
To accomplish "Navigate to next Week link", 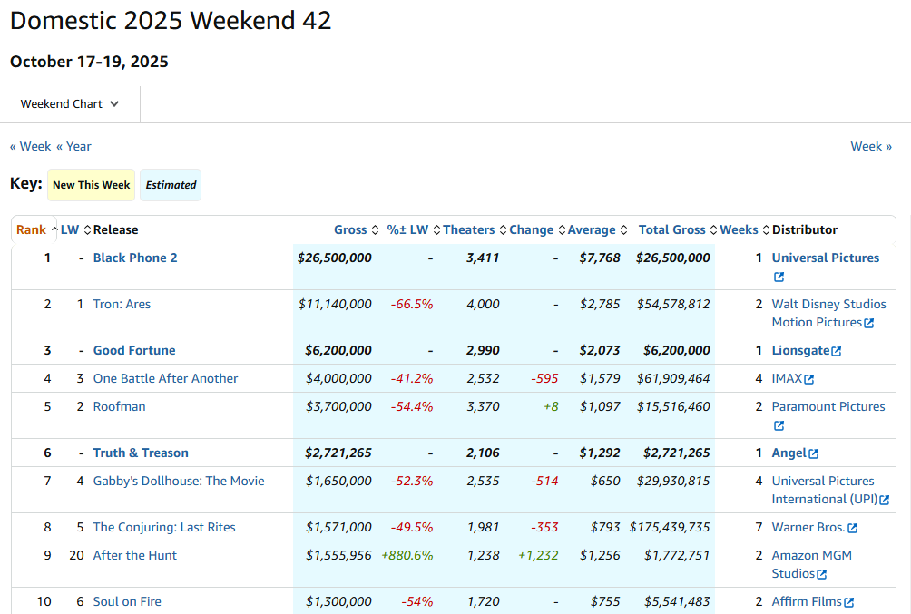I will pyautogui.click(x=870, y=146).
